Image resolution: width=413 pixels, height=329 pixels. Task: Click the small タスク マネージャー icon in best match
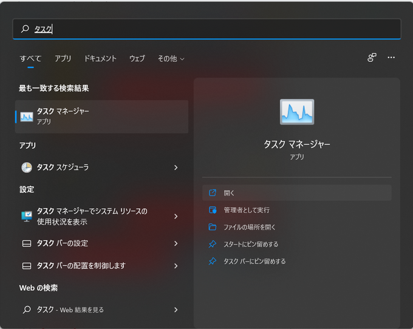tap(27, 117)
